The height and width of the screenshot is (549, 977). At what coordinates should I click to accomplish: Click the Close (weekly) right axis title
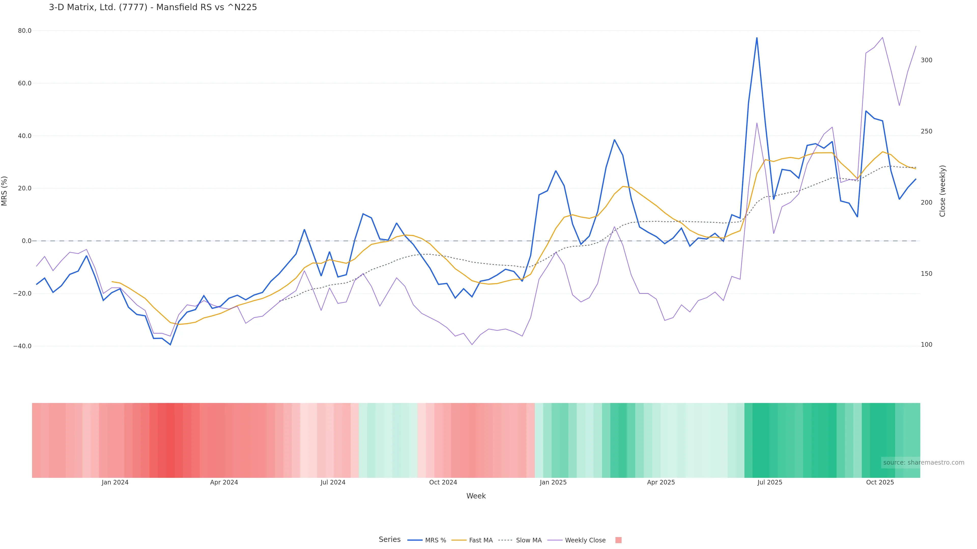pyautogui.click(x=942, y=191)
